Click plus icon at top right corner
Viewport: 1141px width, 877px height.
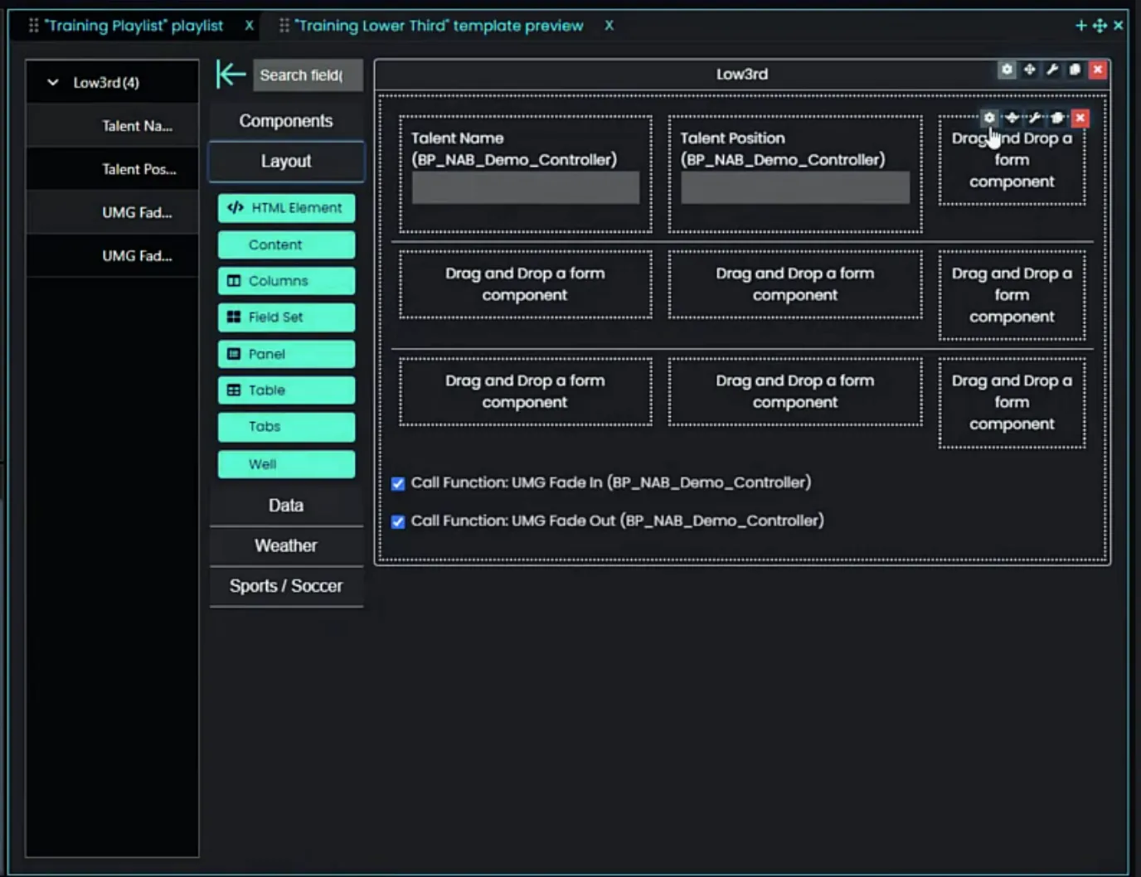1080,26
